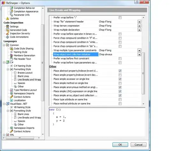Click the ReSharper logo in title bar

[x=3, y=3]
